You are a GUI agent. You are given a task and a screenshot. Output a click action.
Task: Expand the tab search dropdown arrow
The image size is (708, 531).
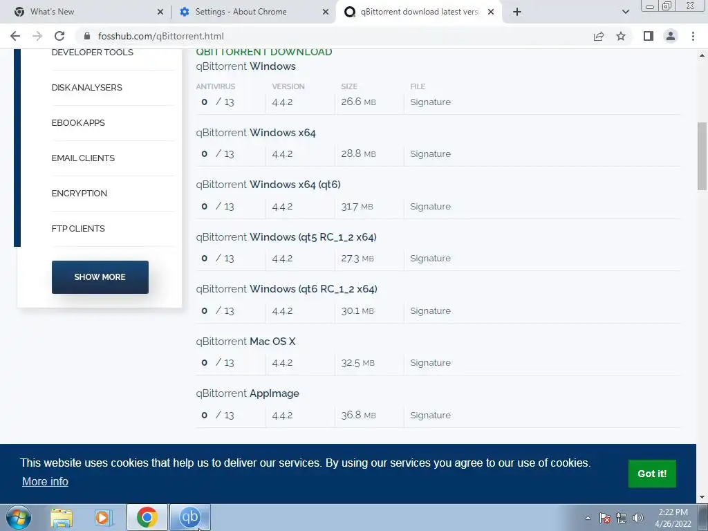tap(625, 12)
